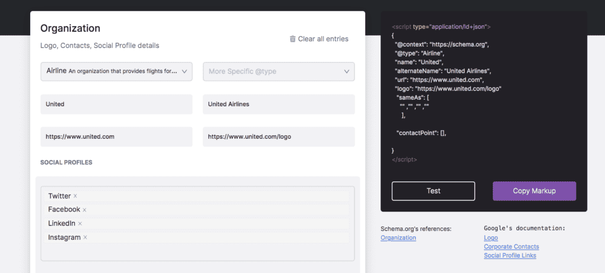Open the Organization schema.org reference link

pyautogui.click(x=398, y=238)
